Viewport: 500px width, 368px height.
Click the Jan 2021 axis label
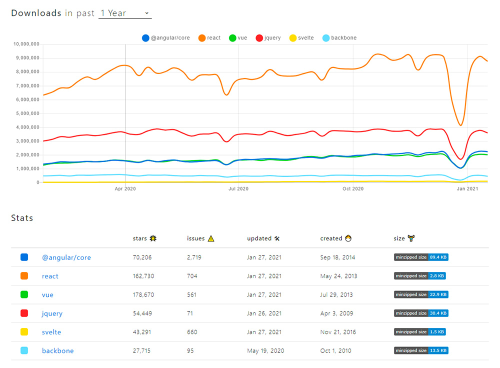(x=467, y=189)
